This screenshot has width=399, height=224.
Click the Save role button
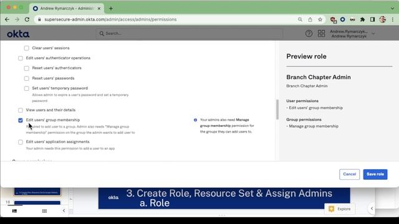tap(375, 174)
